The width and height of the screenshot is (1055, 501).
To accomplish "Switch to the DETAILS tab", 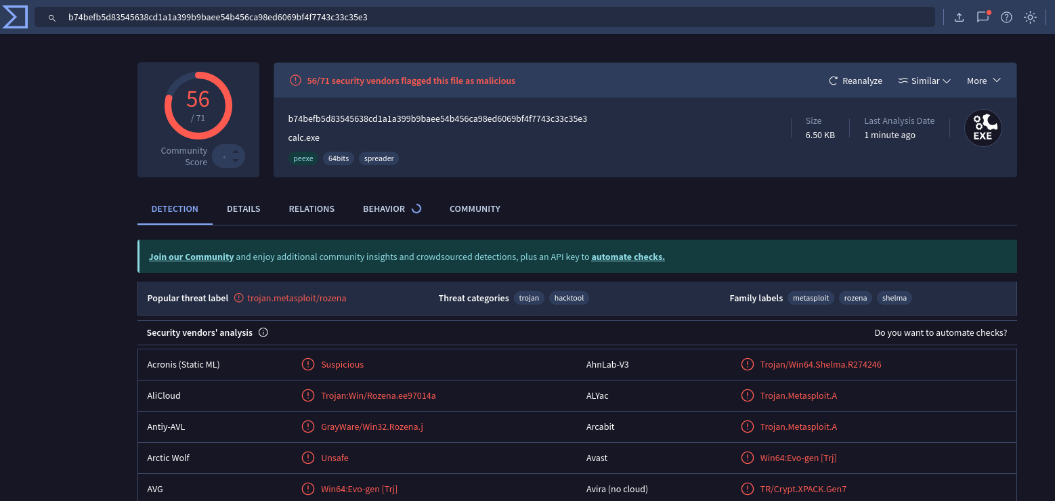I will pyautogui.click(x=243, y=209).
